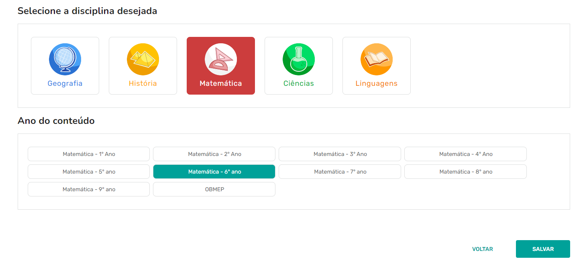The width and height of the screenshot is (587, 269).
Task: Select Matemática - 4° Ano option
Action: (x=465, y=154)
